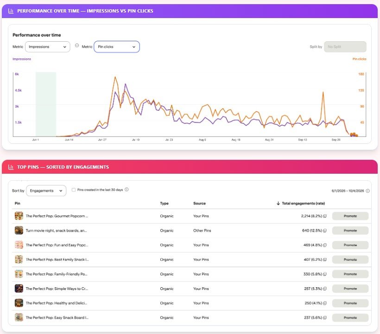Promote the Gourmet Popcorn pin
The width and height of the screenshot is (380, 334).
coord(350,216)
